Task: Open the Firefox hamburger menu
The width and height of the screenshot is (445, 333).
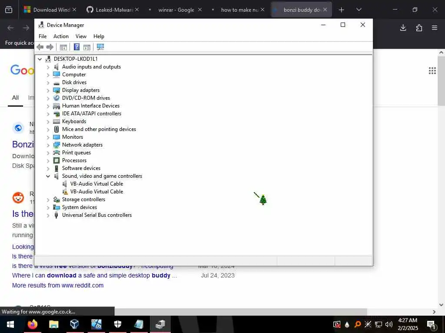Action: (x=435, y=28)
